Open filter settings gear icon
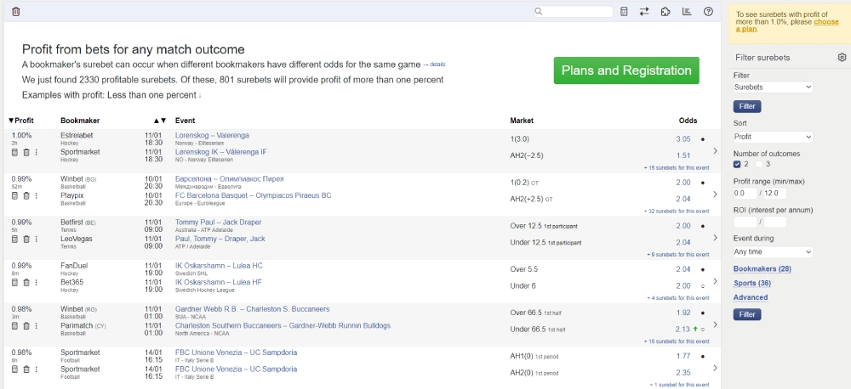This screenshot has height=389, width=851. [842, 58]
